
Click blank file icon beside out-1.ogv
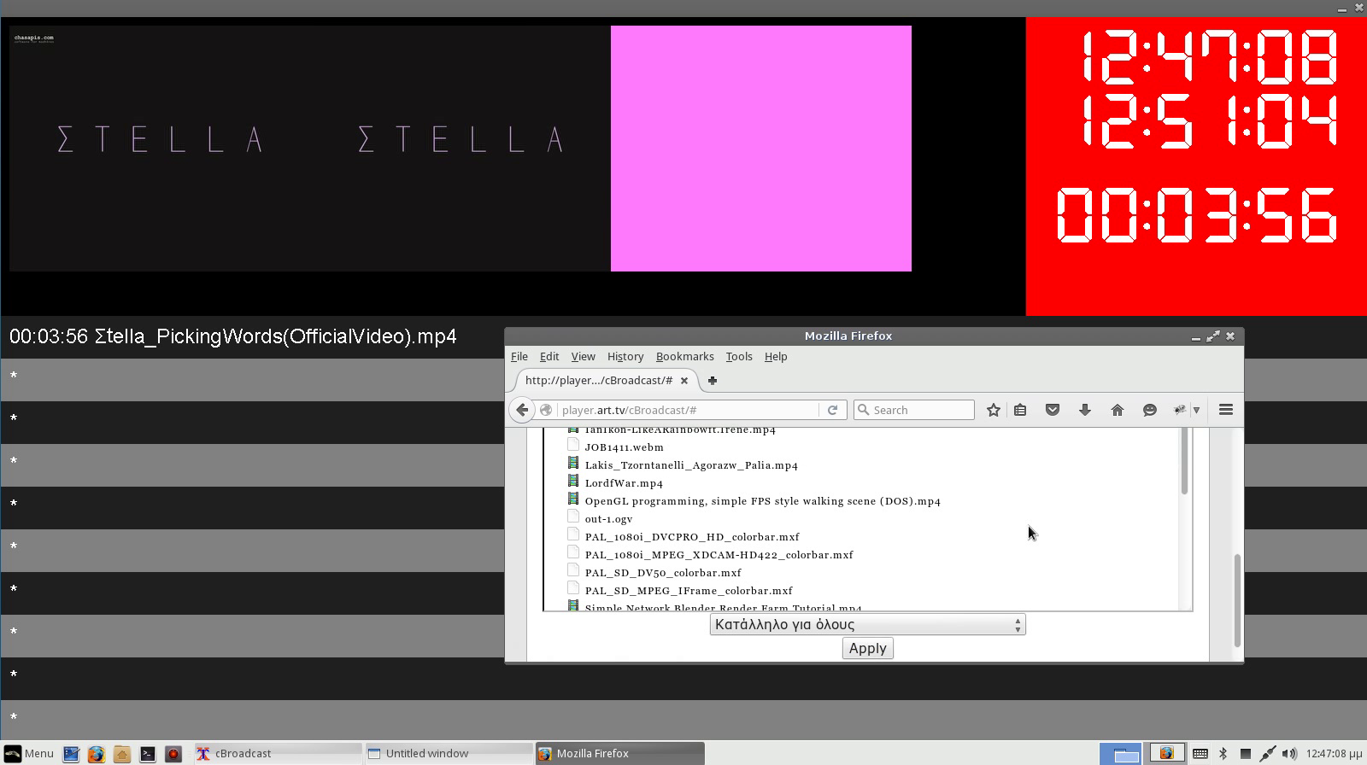[x=573, y=517]
